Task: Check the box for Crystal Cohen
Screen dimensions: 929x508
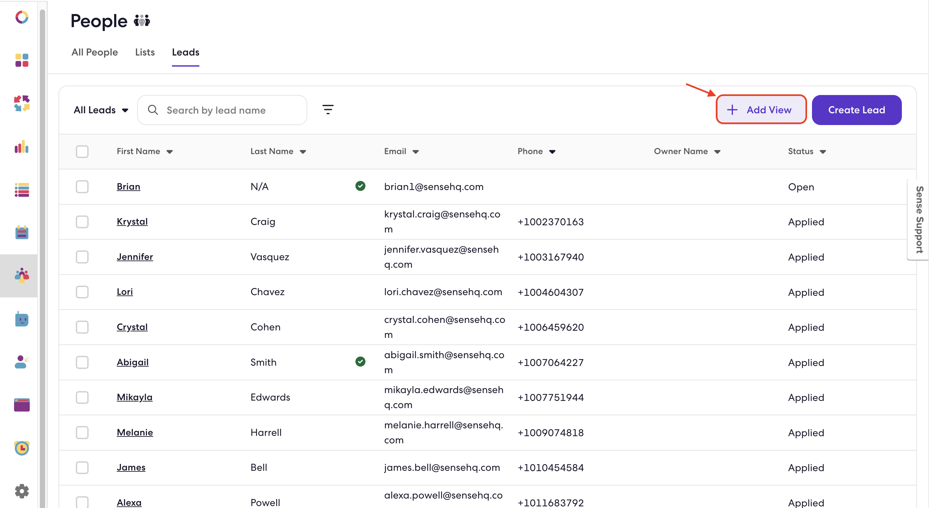Action: point(82,327)
